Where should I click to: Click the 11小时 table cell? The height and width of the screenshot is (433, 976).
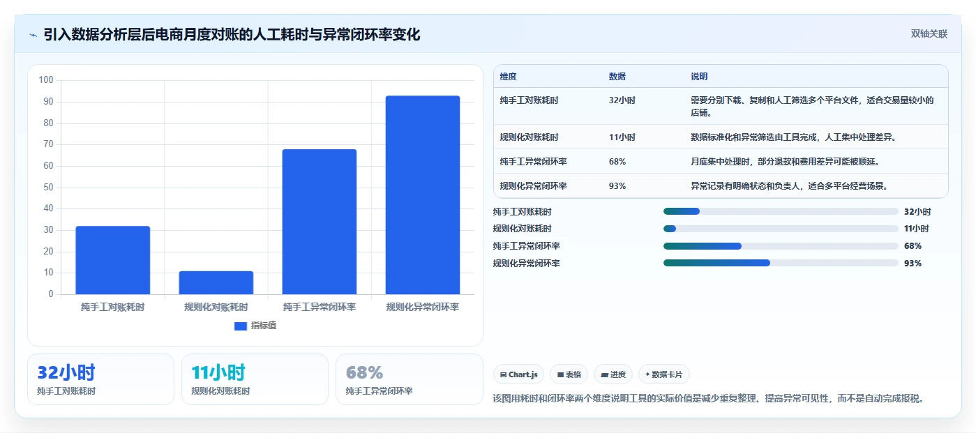[622, 137]
